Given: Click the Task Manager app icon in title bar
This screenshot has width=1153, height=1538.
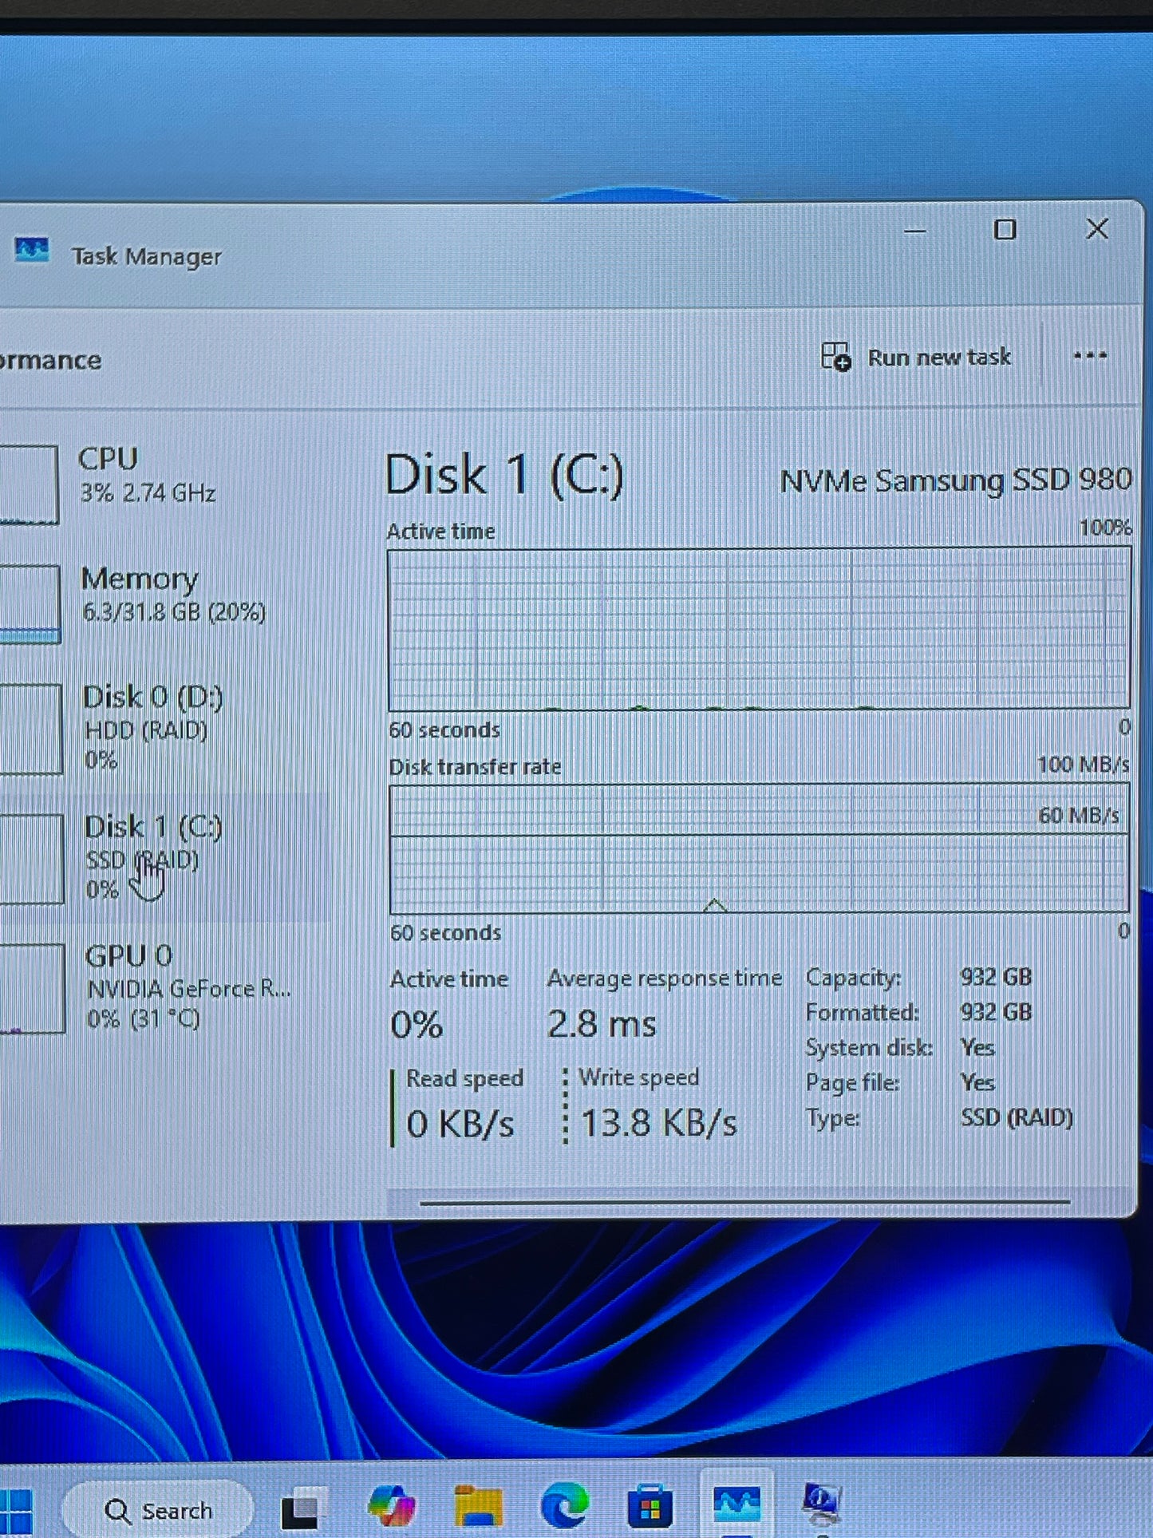Looking at the screenshot, I should click(x=32, y=251).
